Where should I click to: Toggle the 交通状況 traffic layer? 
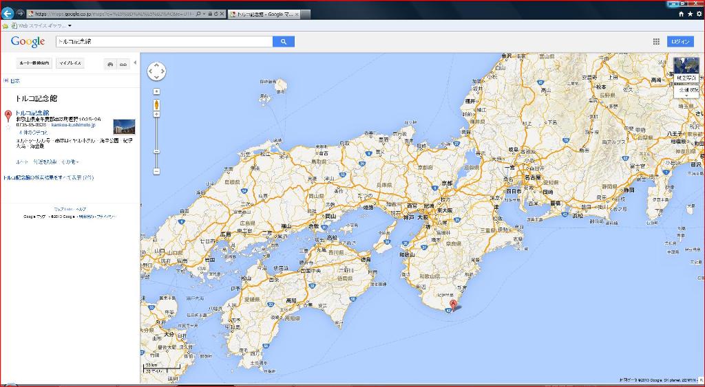pos(686,90)
